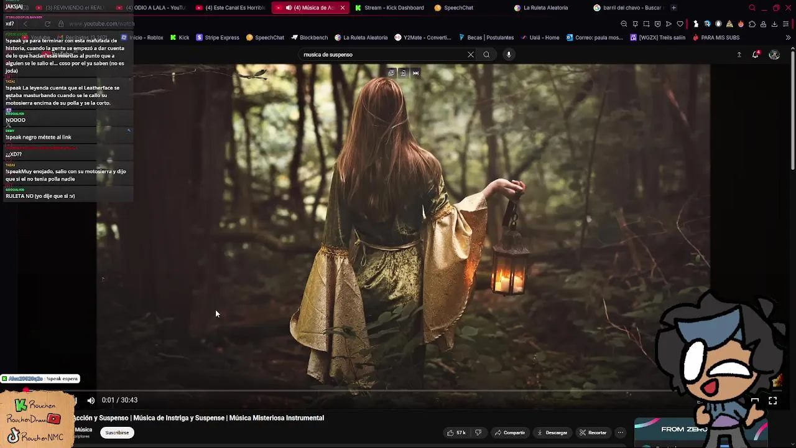Start voice search with microphone icon
796x448 pixels.
pyautogui.click(x=509, y=55)
